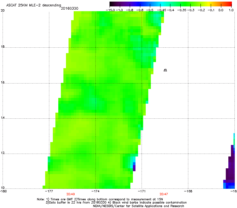
Task: Click the longitude label '-180'
Action: point(3,191)
